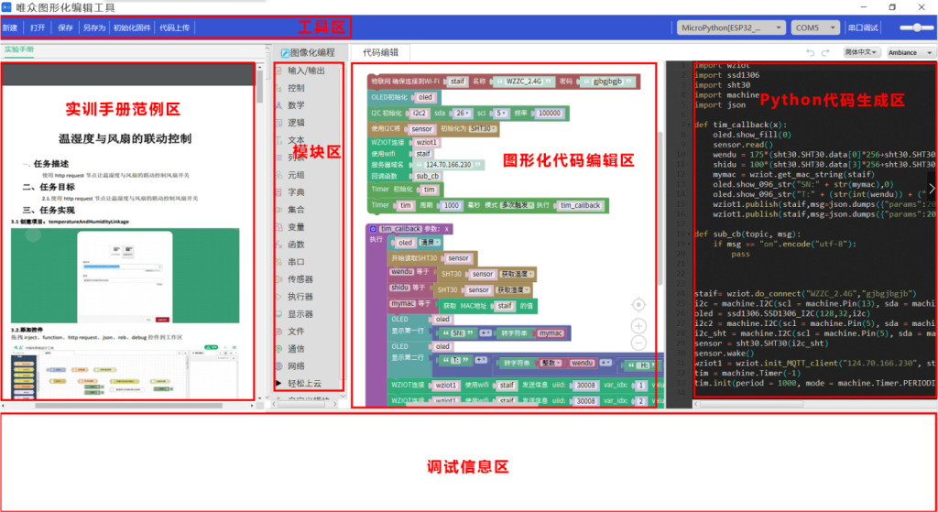Click the slider in the top-right toolbar
Screen dimensions: 938x512
917,27
